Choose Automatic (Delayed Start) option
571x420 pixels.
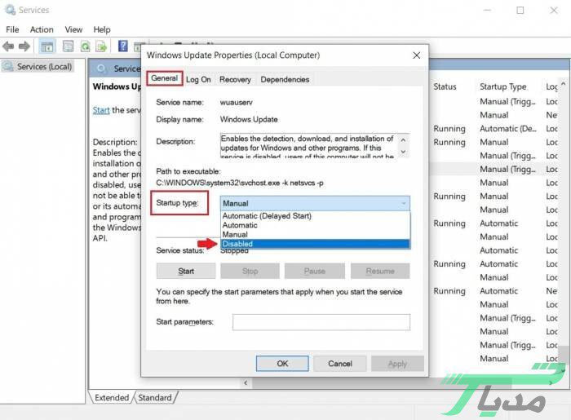314,216
